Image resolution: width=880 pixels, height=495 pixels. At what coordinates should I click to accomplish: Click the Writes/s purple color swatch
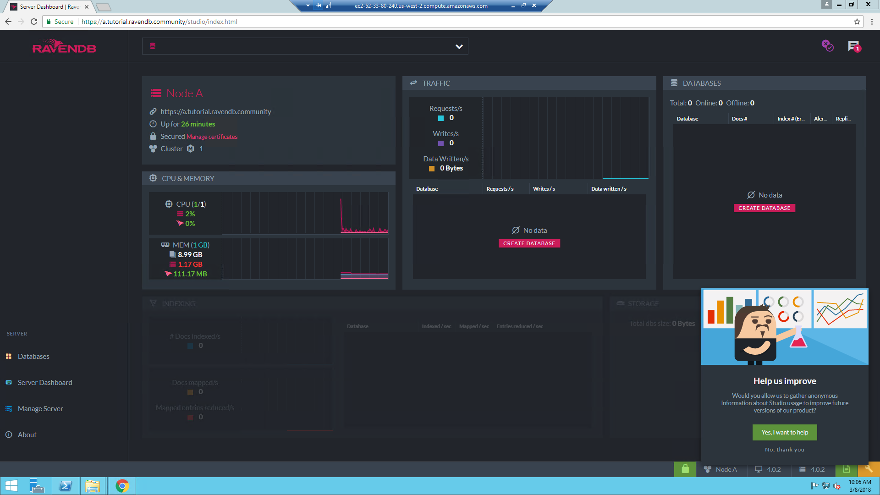(x=441, y=143)
